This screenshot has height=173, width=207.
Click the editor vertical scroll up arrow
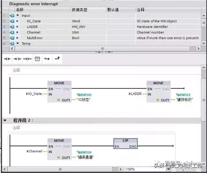pyautogui.click(x=204, y=68)
